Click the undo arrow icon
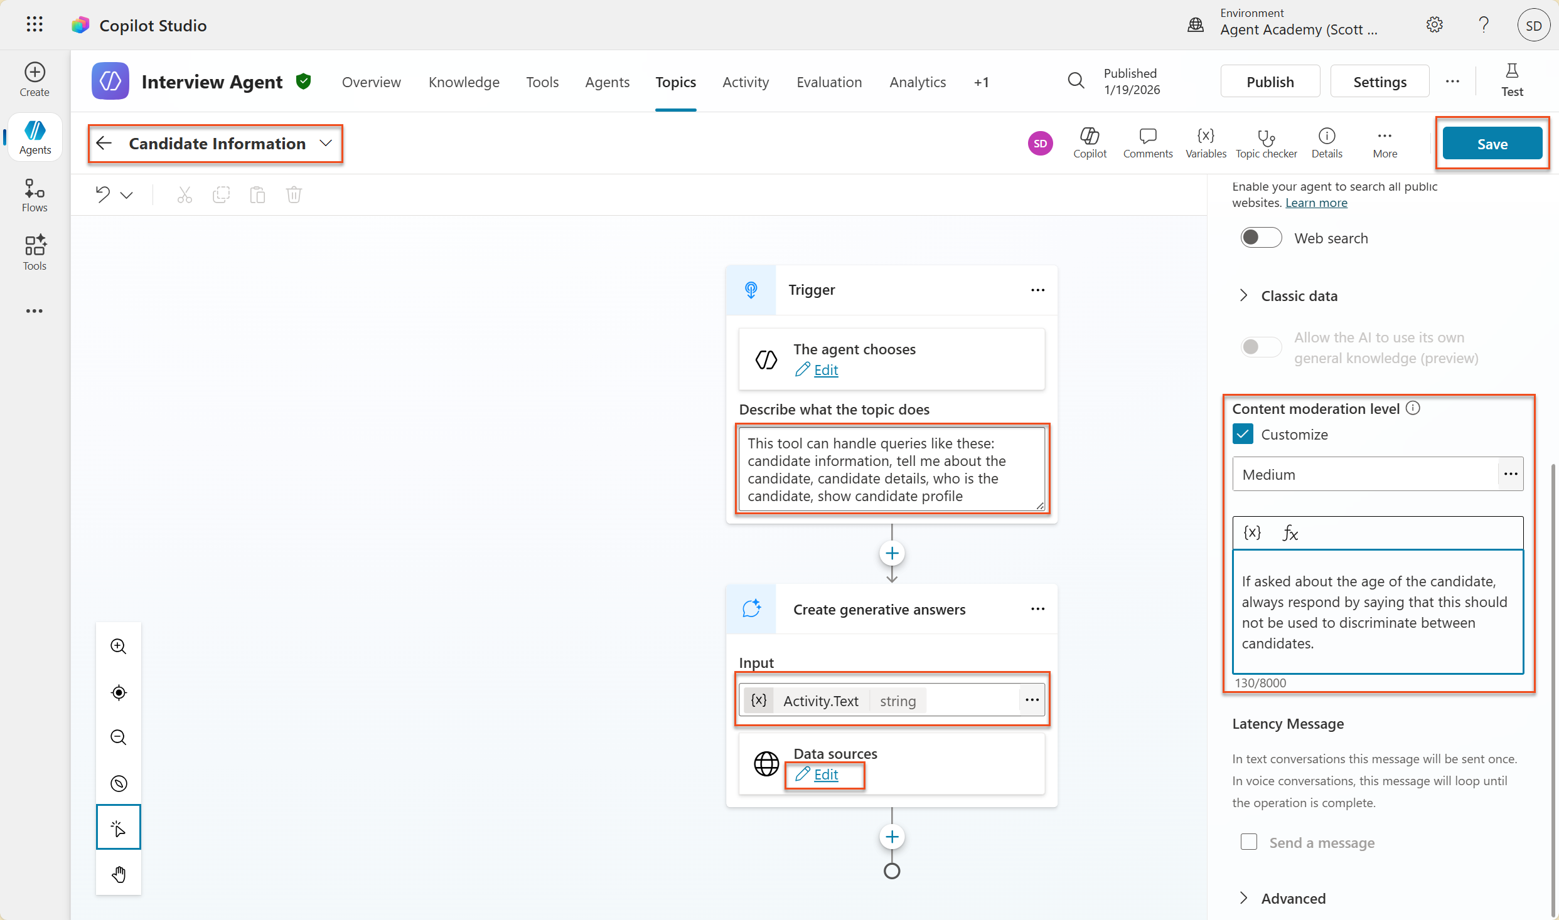 click(102, 194)
